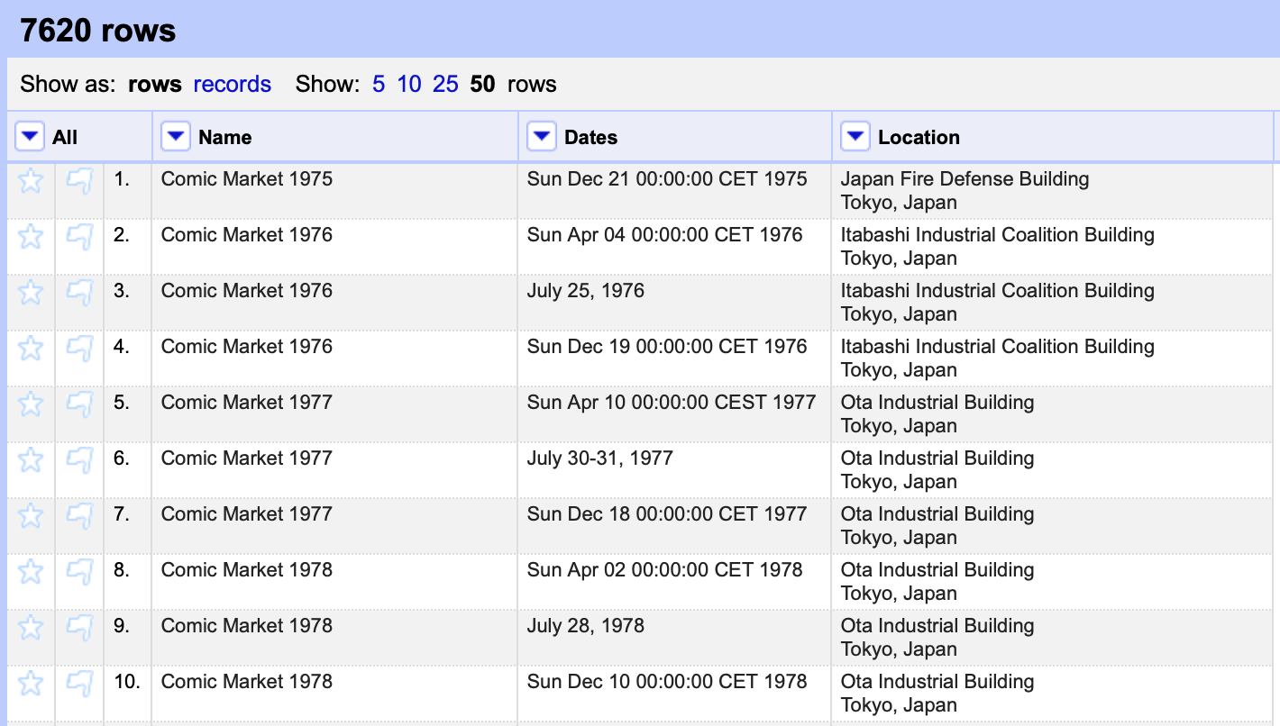Viewport: 1280px width, 726px height.
Task: Open the All column dropdown menu
Action: (x=30, y=137)
